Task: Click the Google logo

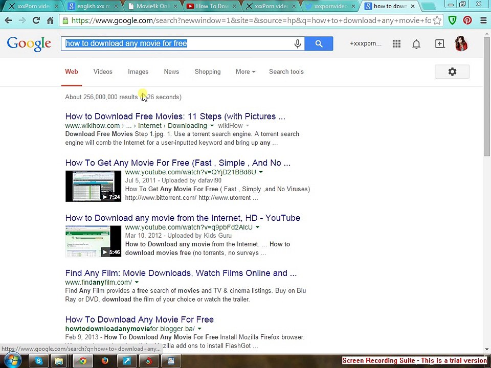Action: click(29, 44)
